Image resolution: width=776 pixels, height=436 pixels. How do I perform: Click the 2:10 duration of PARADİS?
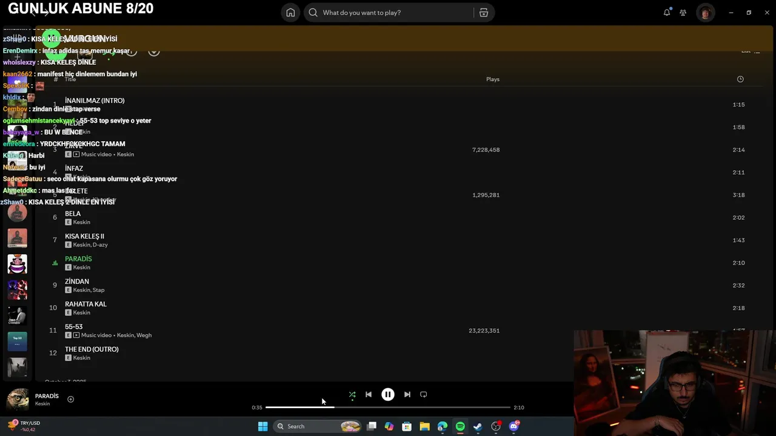tap(738, 263)
